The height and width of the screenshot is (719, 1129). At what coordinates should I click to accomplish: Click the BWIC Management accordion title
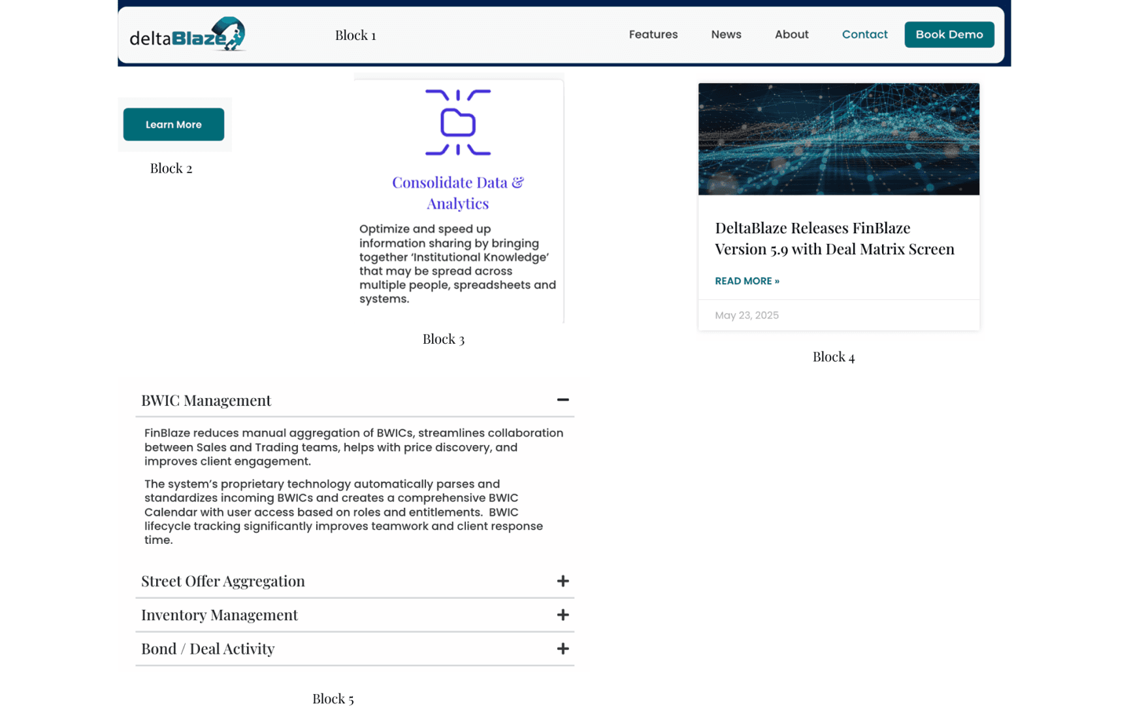[x=206, y=400]
